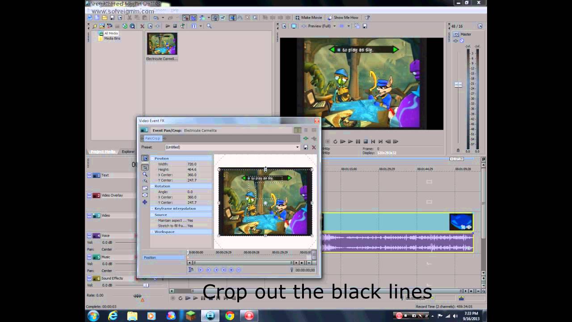The height and width of the screenshot is (322, 572).
Task: Click the Master bus lock icon
Action: (x=458, y=150)
